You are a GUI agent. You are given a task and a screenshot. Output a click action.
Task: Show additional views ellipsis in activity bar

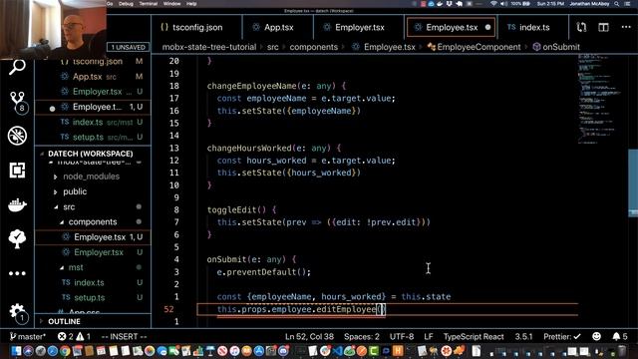click(x=17, y=273)
